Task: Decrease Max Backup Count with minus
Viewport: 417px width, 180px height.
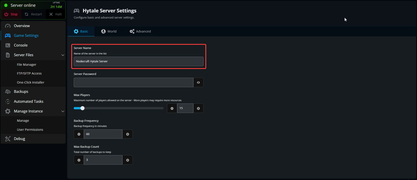Action: point(79,160)
